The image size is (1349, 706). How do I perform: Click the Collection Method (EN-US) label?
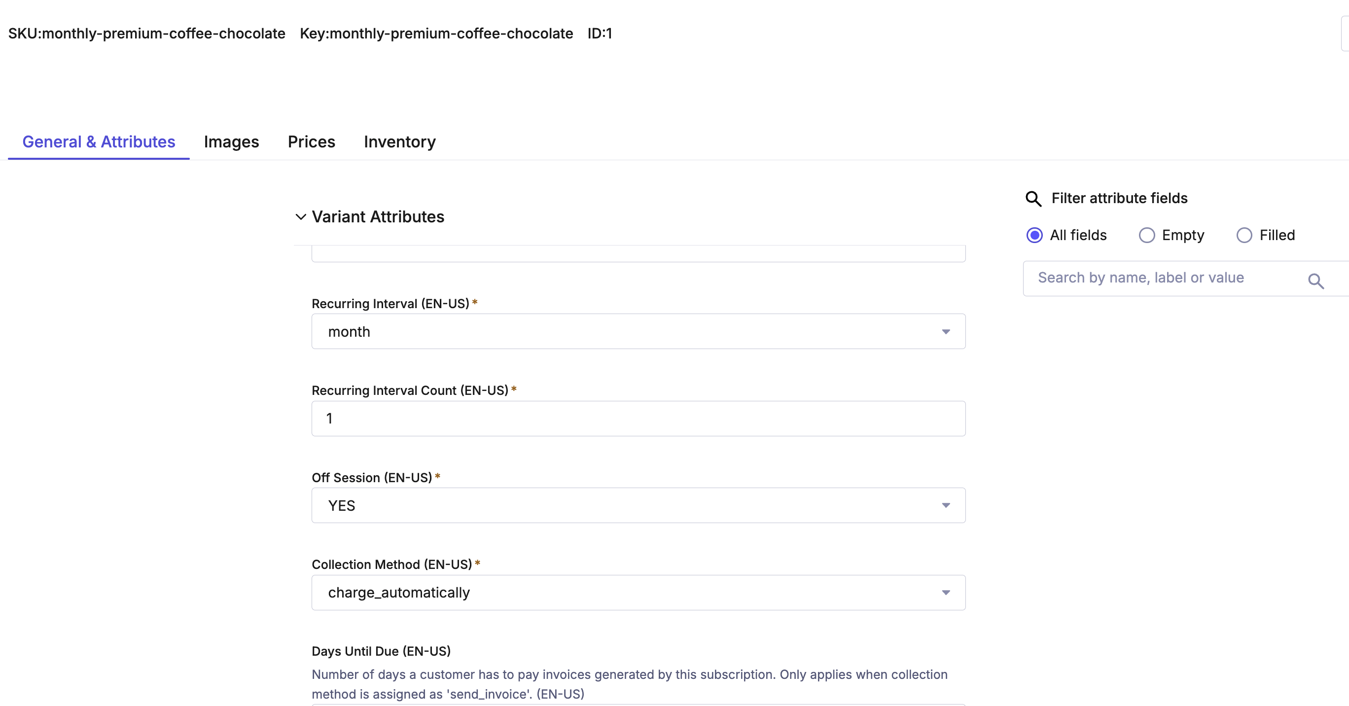(391, 565)
